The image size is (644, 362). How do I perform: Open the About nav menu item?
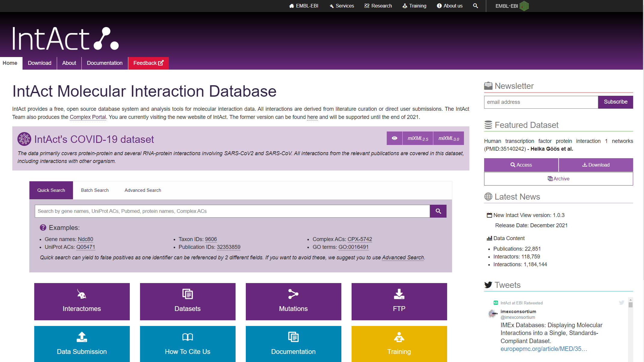click(69, 63)
